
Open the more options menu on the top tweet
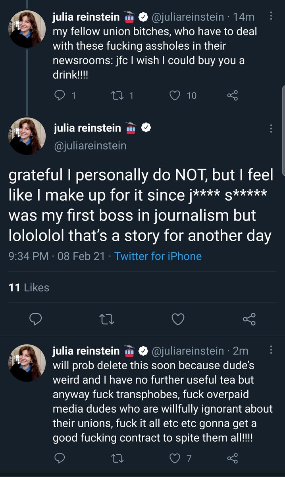(271, 17)
